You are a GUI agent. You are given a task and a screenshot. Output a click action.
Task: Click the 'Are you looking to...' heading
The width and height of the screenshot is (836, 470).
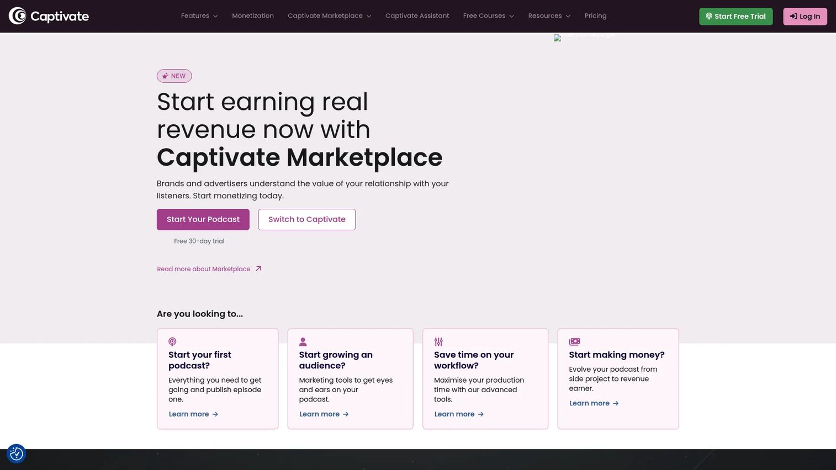200,314
